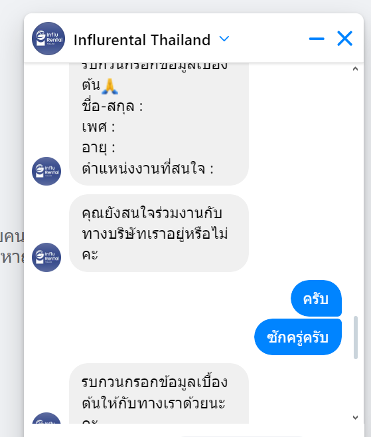Click the chat scrollbar thumb
Image resolution: width=371 pixels, height=437 pixels.
[356, 337]
